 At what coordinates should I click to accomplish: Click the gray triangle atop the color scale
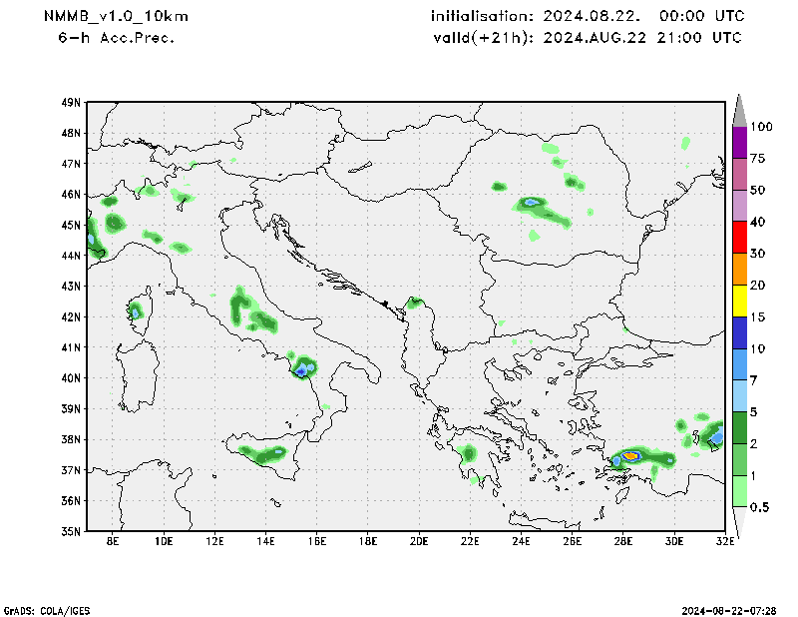coord(740,108)
